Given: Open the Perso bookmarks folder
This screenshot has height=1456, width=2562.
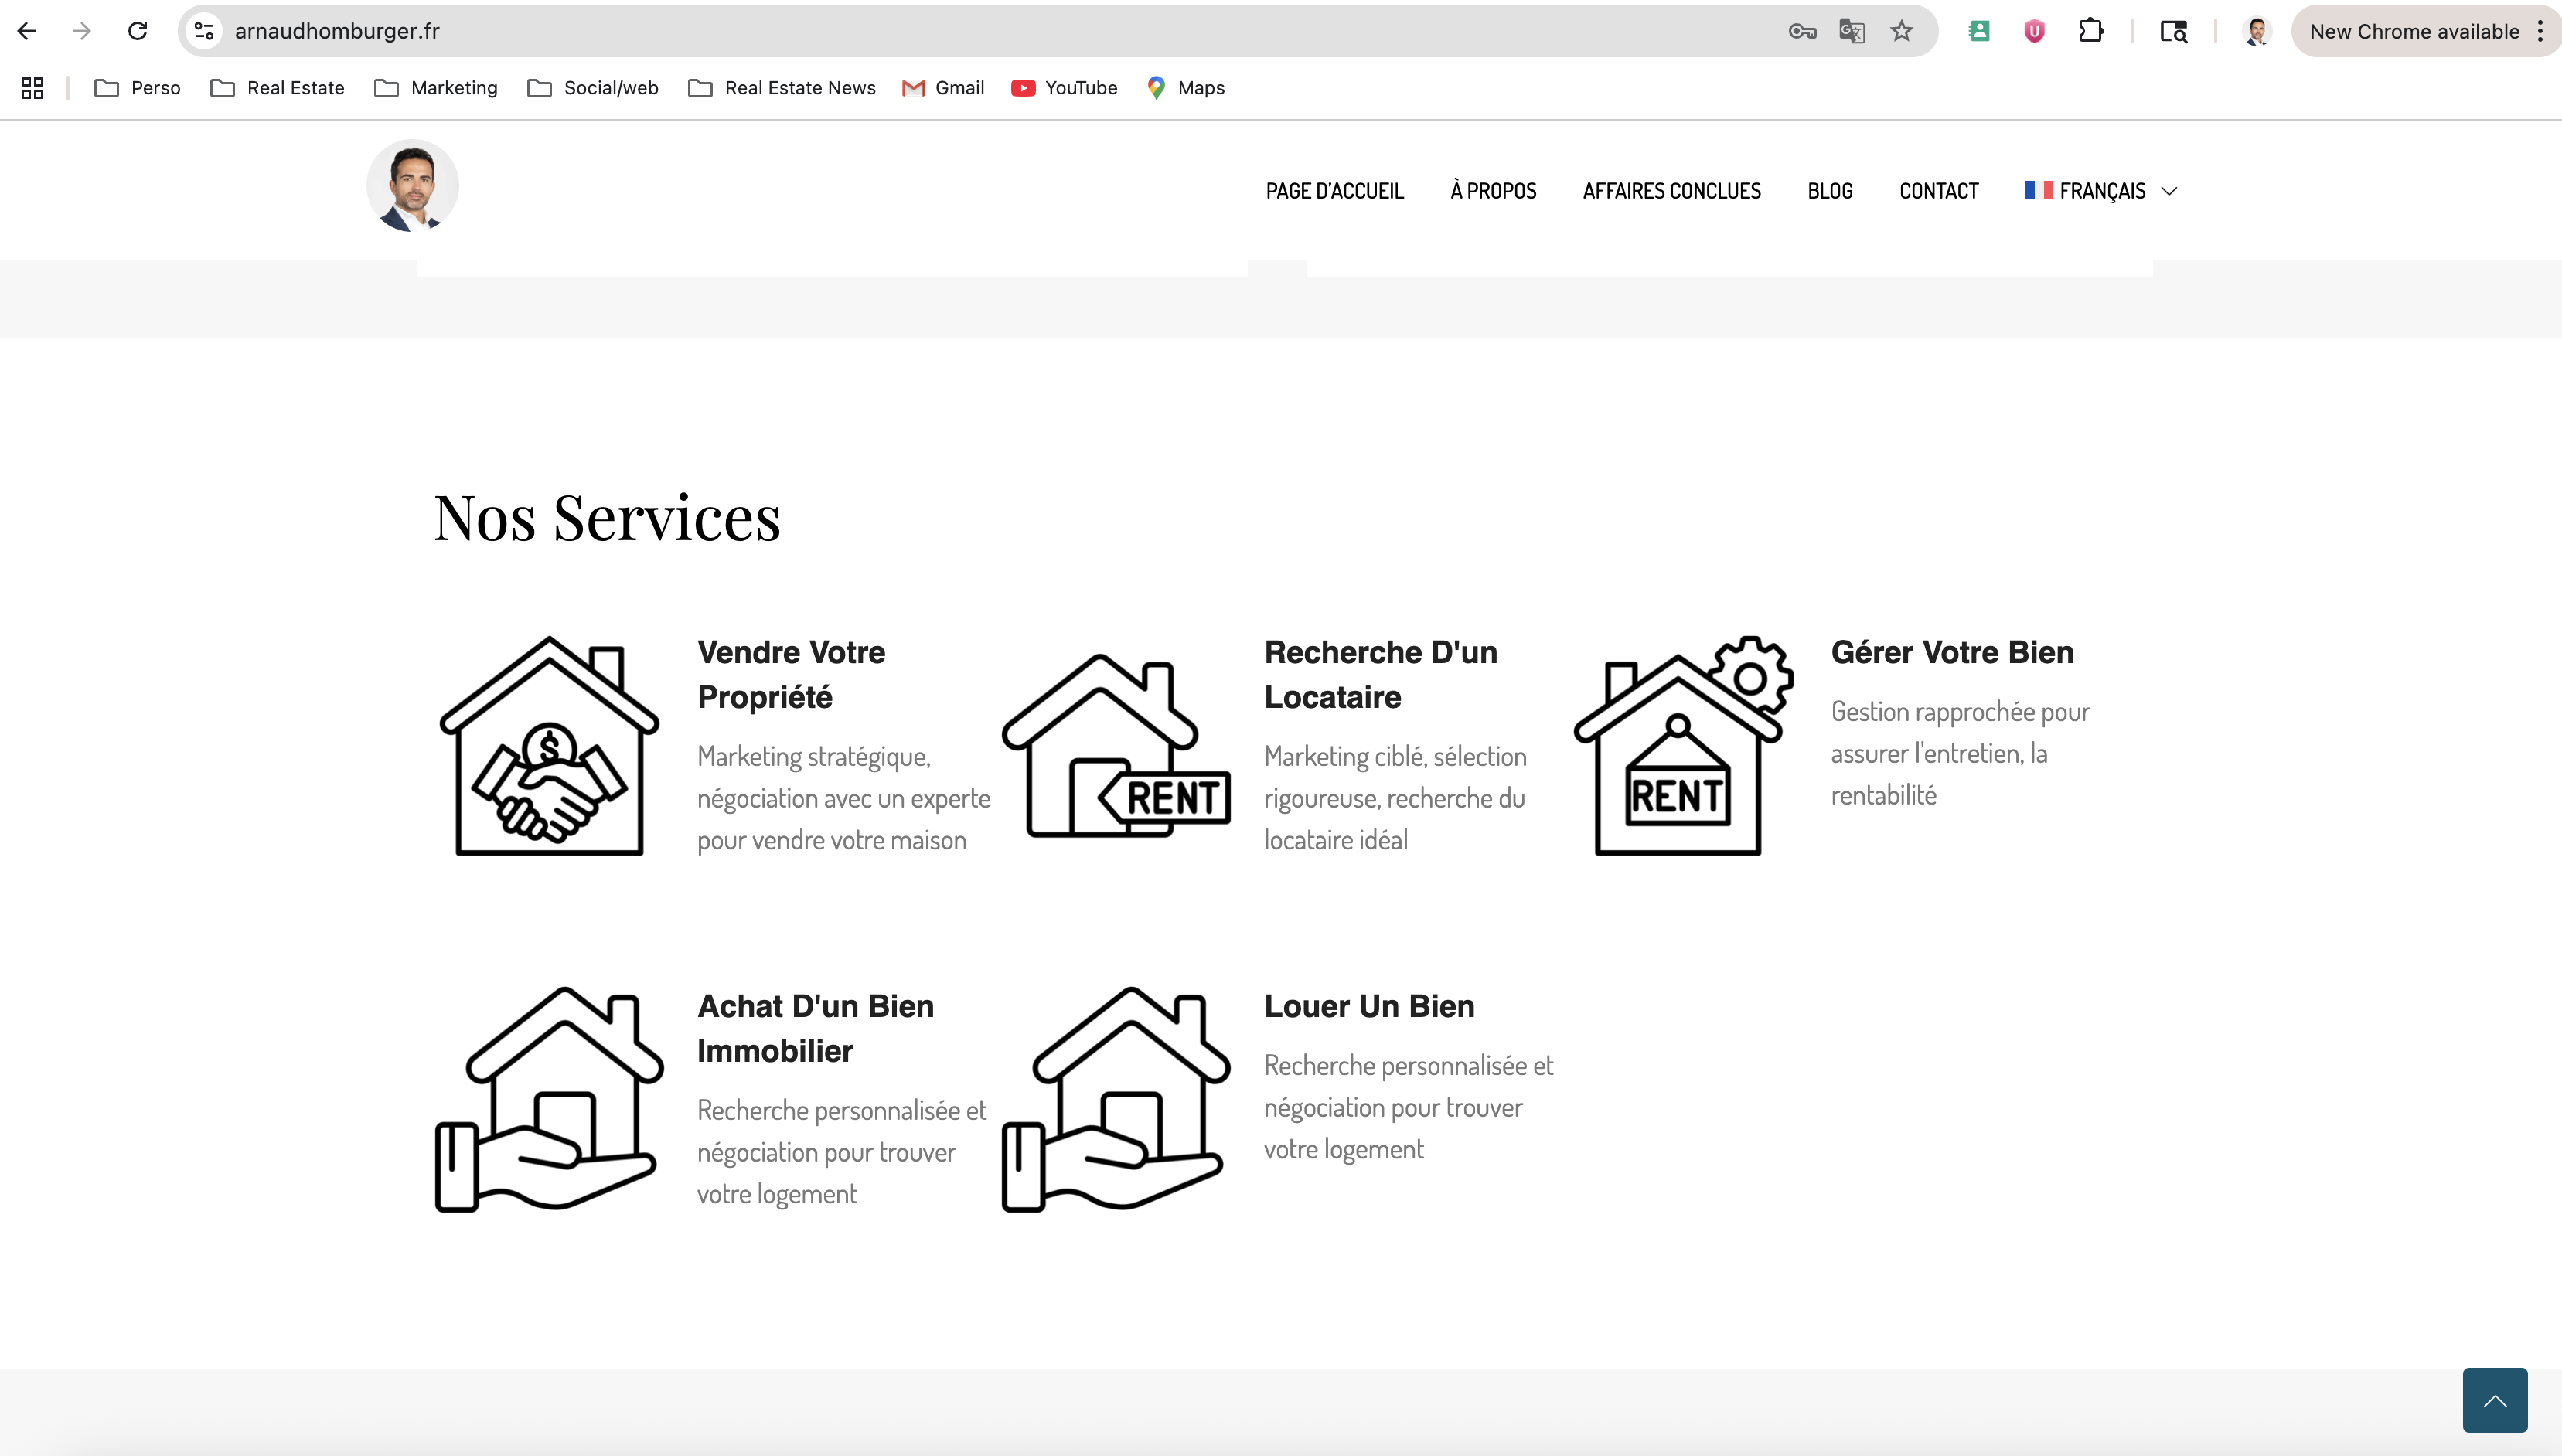Looking at the screenshot, I should tap(137, 88).
